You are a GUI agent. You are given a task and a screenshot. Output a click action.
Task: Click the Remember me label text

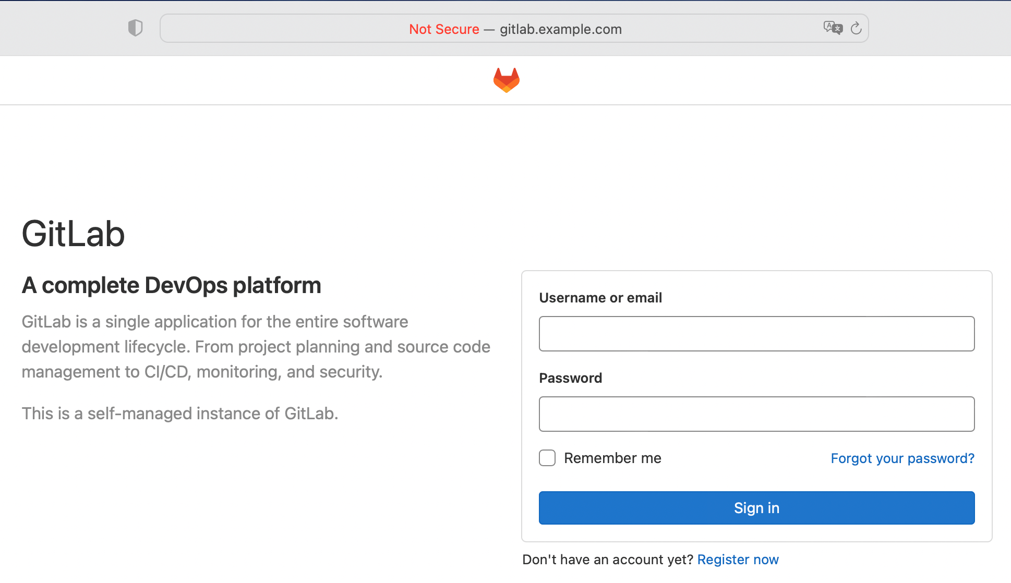[x=612, y=458]
